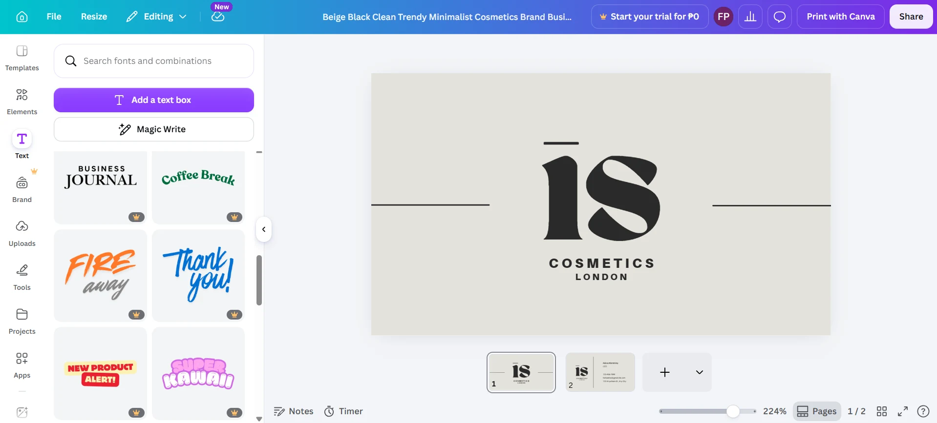Focus the Search fonts and combinations field

click(154, 61)
